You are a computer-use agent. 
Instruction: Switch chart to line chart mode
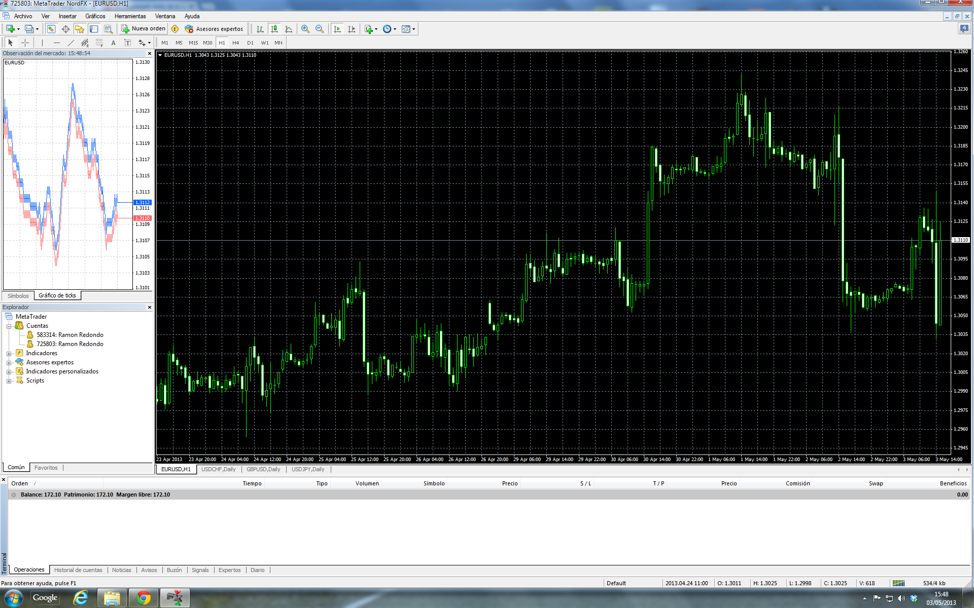(x=289, y=29)
